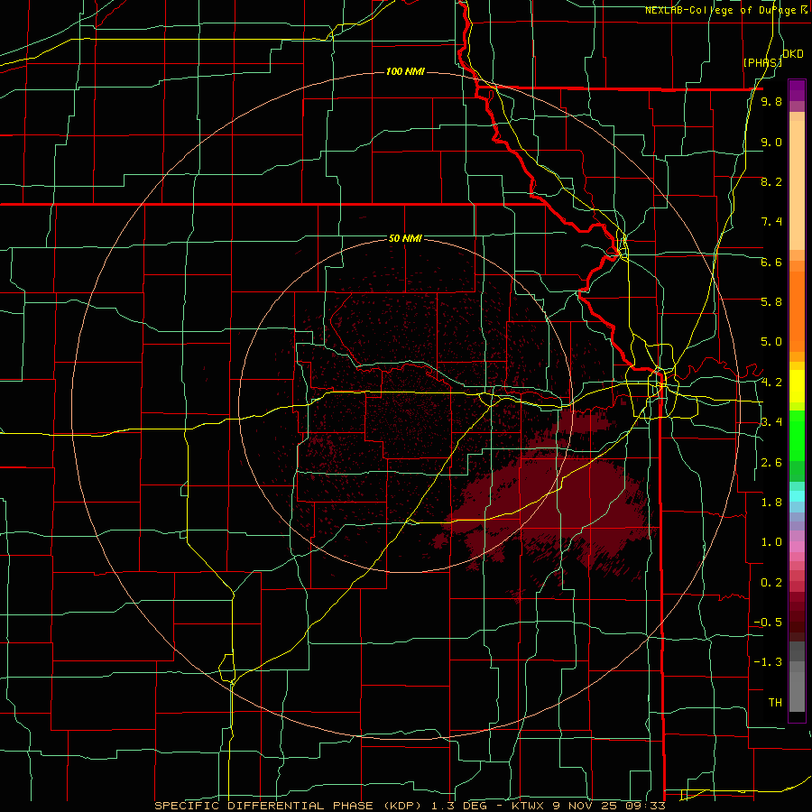This screenshot has width=812, height=812.
Task: Click the TH threshold label on legend
Action: [775, 703]
